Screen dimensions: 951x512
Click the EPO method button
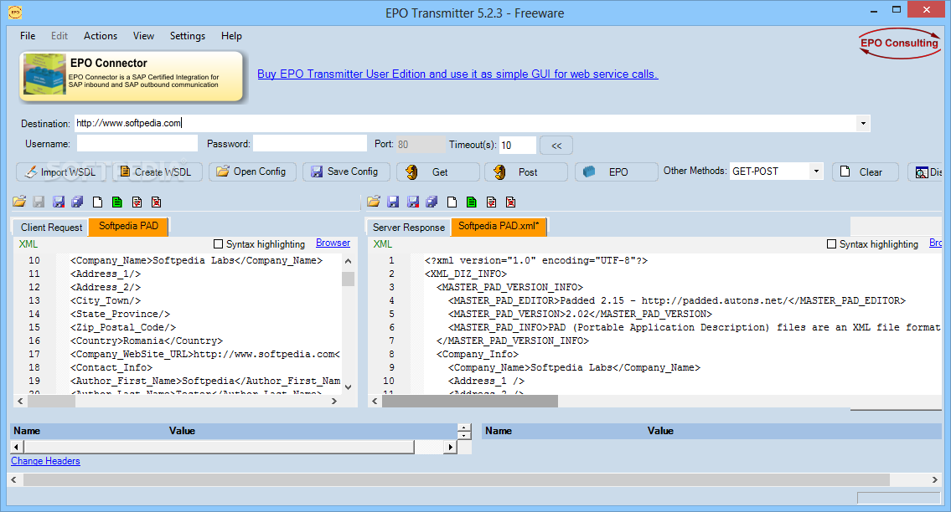[616, 172]
